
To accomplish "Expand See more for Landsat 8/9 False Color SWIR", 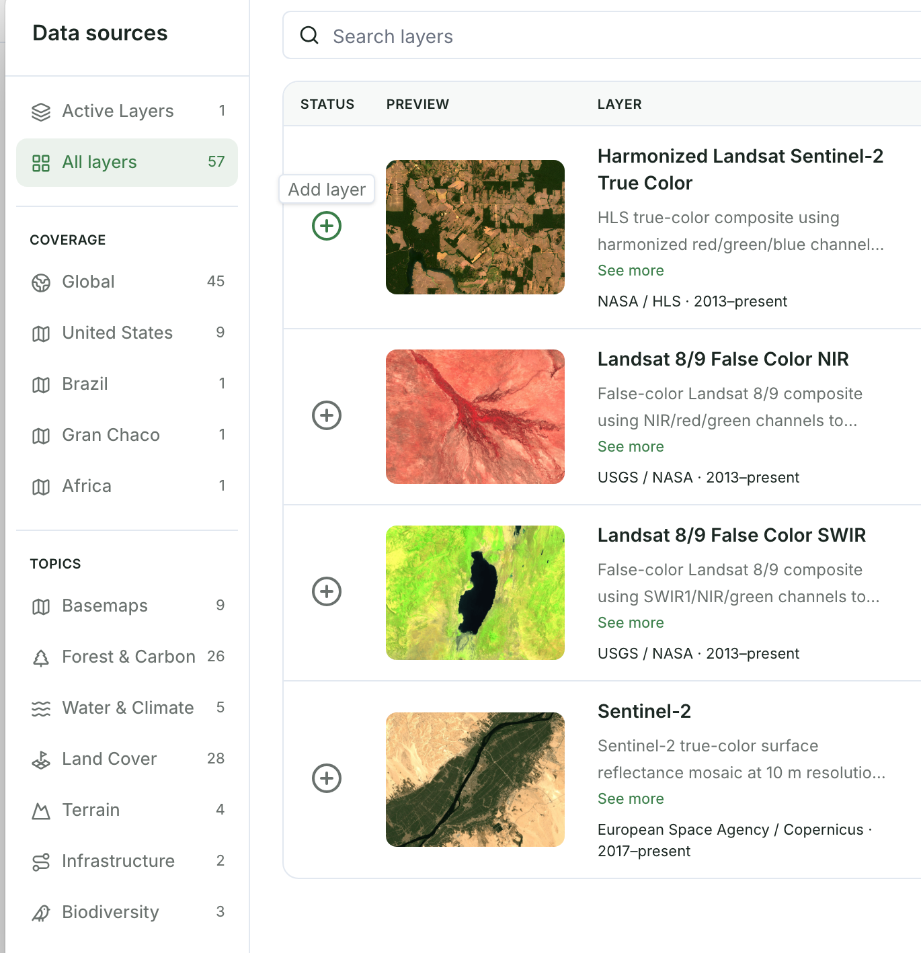I will [631, 622].
